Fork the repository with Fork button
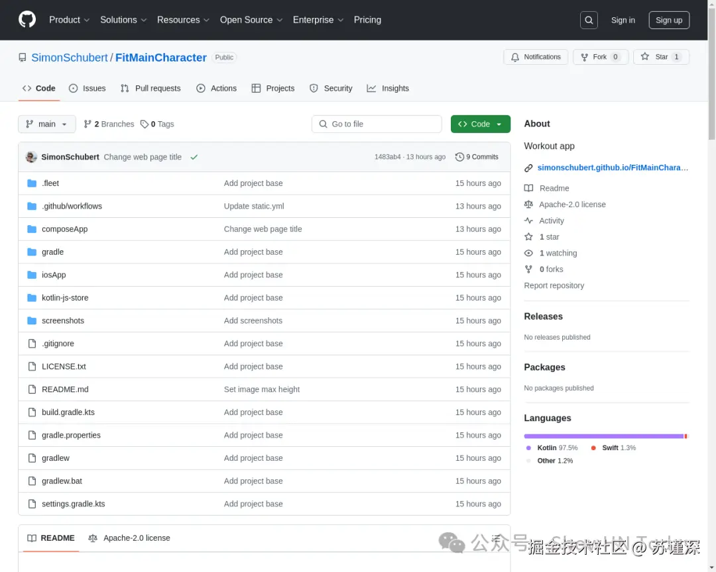The width and height of the screenshot is (716, 572). tap(601, 57)
